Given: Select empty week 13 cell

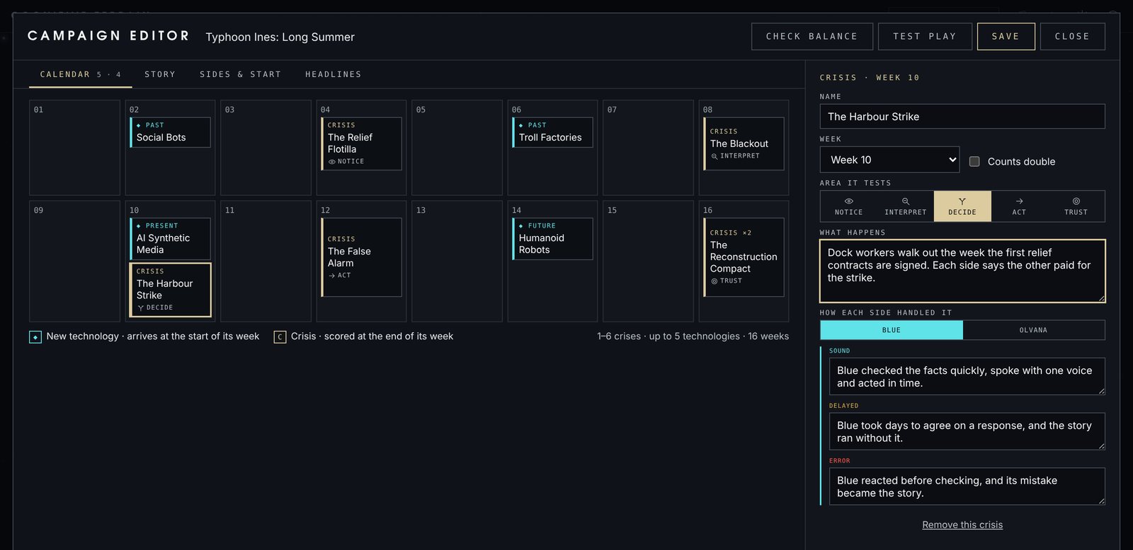Looking at the screenshot, I should tap(457, 262).
